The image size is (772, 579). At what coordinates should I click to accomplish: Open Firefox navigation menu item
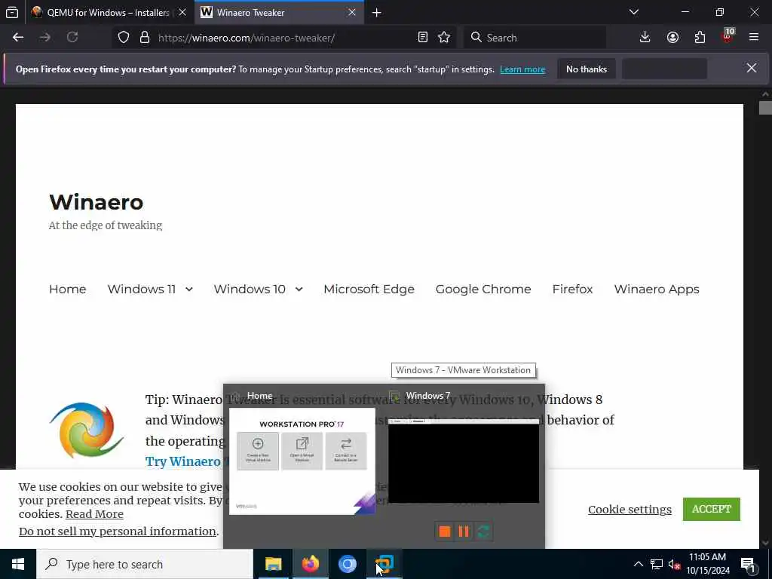[572, 289]
